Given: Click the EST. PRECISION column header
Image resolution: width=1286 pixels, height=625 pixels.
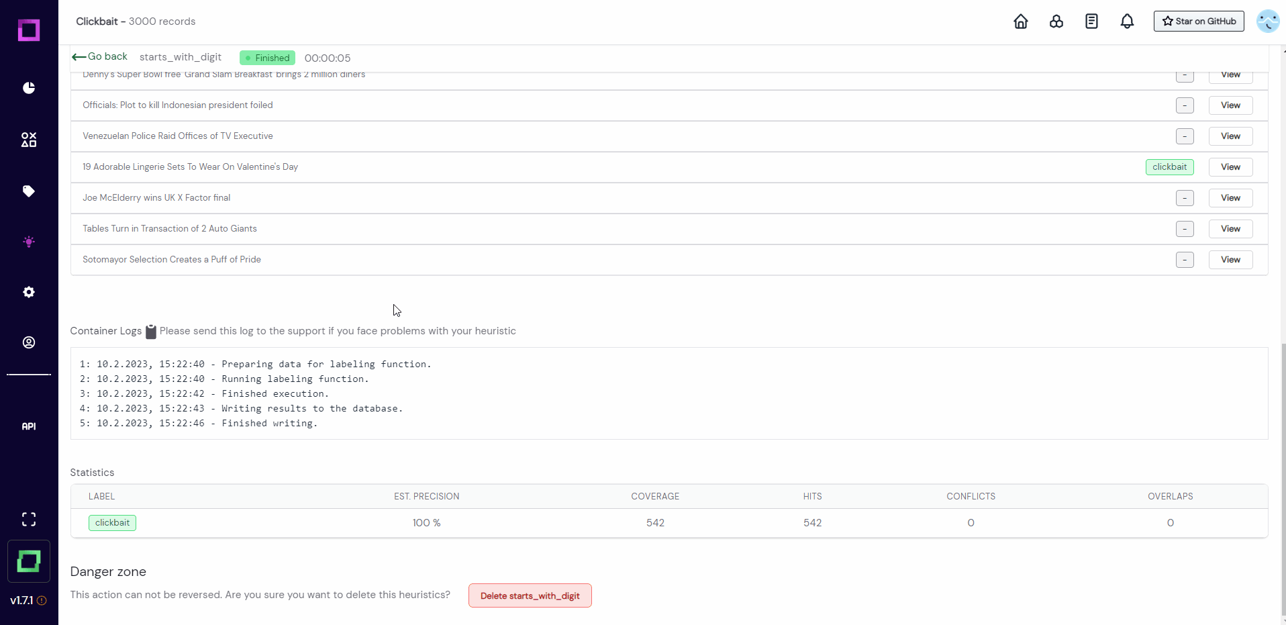Looking at the screenshot, I should click(x=427, y=497).
